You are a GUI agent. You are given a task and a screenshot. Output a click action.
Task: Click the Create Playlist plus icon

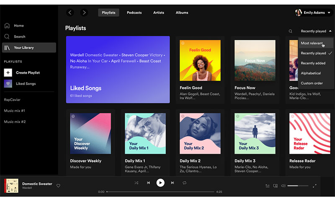click(x=8, y=72)
